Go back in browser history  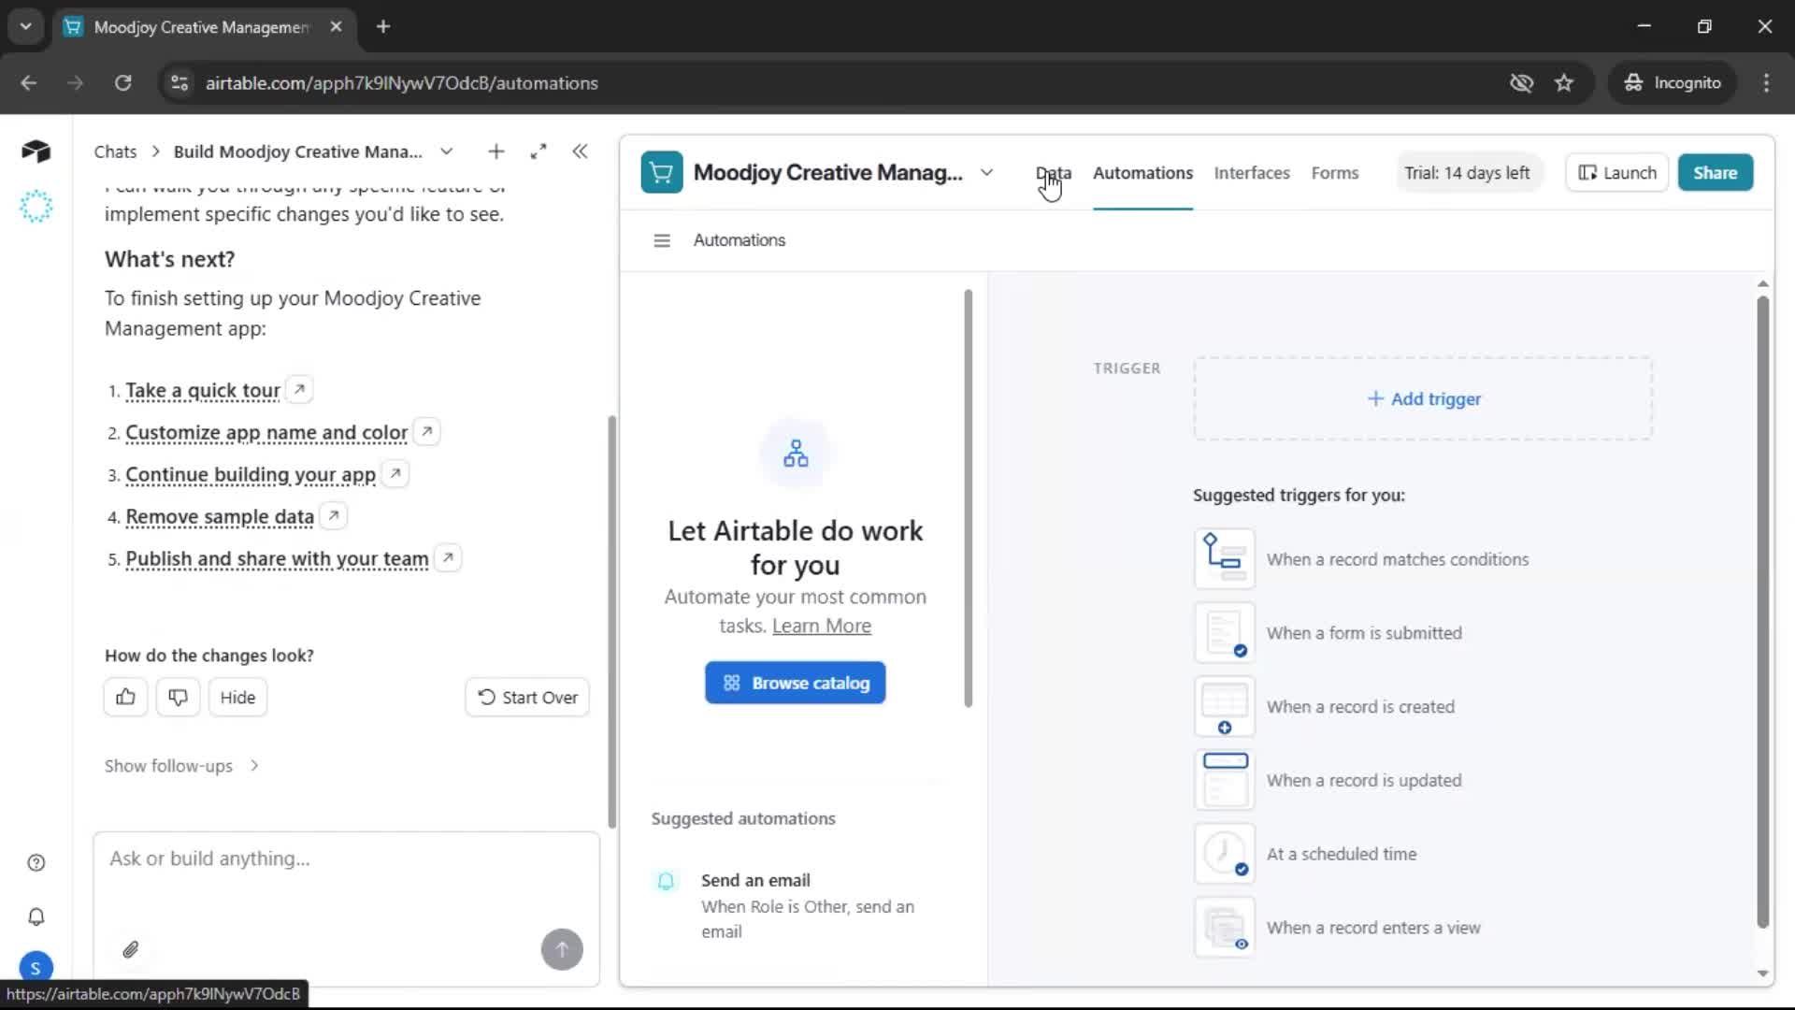coord(29,83)
